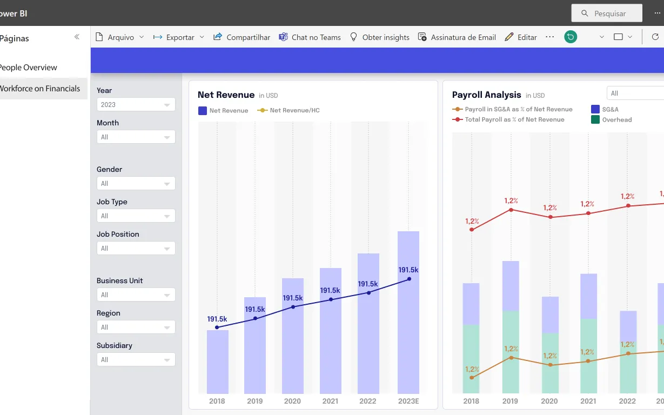Image resolution: width=664 pixels, height=415 pixels.
Task: Open more toolbar options ellipsis
Action: point(550,37)
